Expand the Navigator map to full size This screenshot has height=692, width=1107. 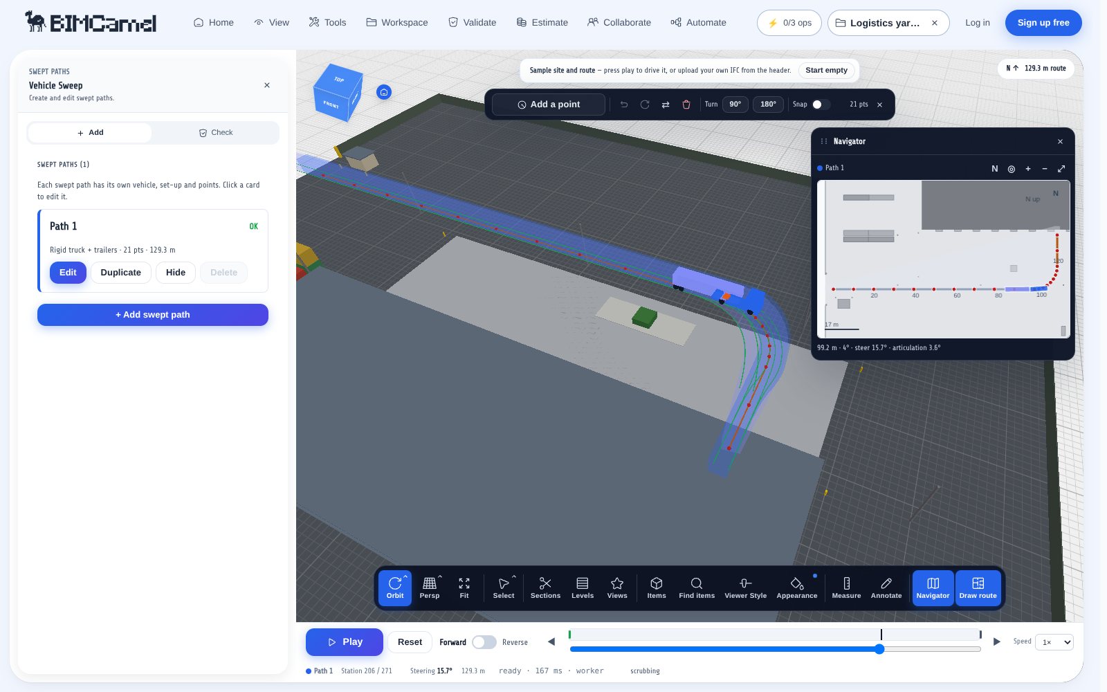[x=1061, y=169]
